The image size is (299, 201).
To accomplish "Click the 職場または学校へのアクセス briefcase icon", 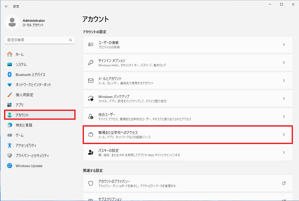I will click(91, 134).
